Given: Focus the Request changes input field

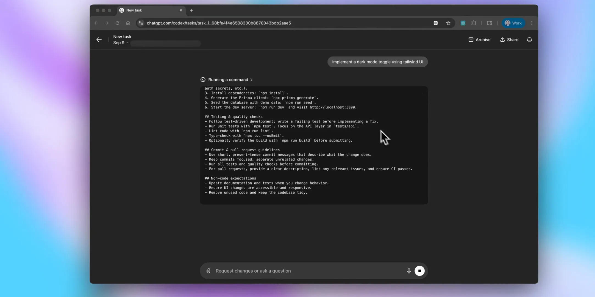Looking at the screenshot, I should tap(308, 271).
